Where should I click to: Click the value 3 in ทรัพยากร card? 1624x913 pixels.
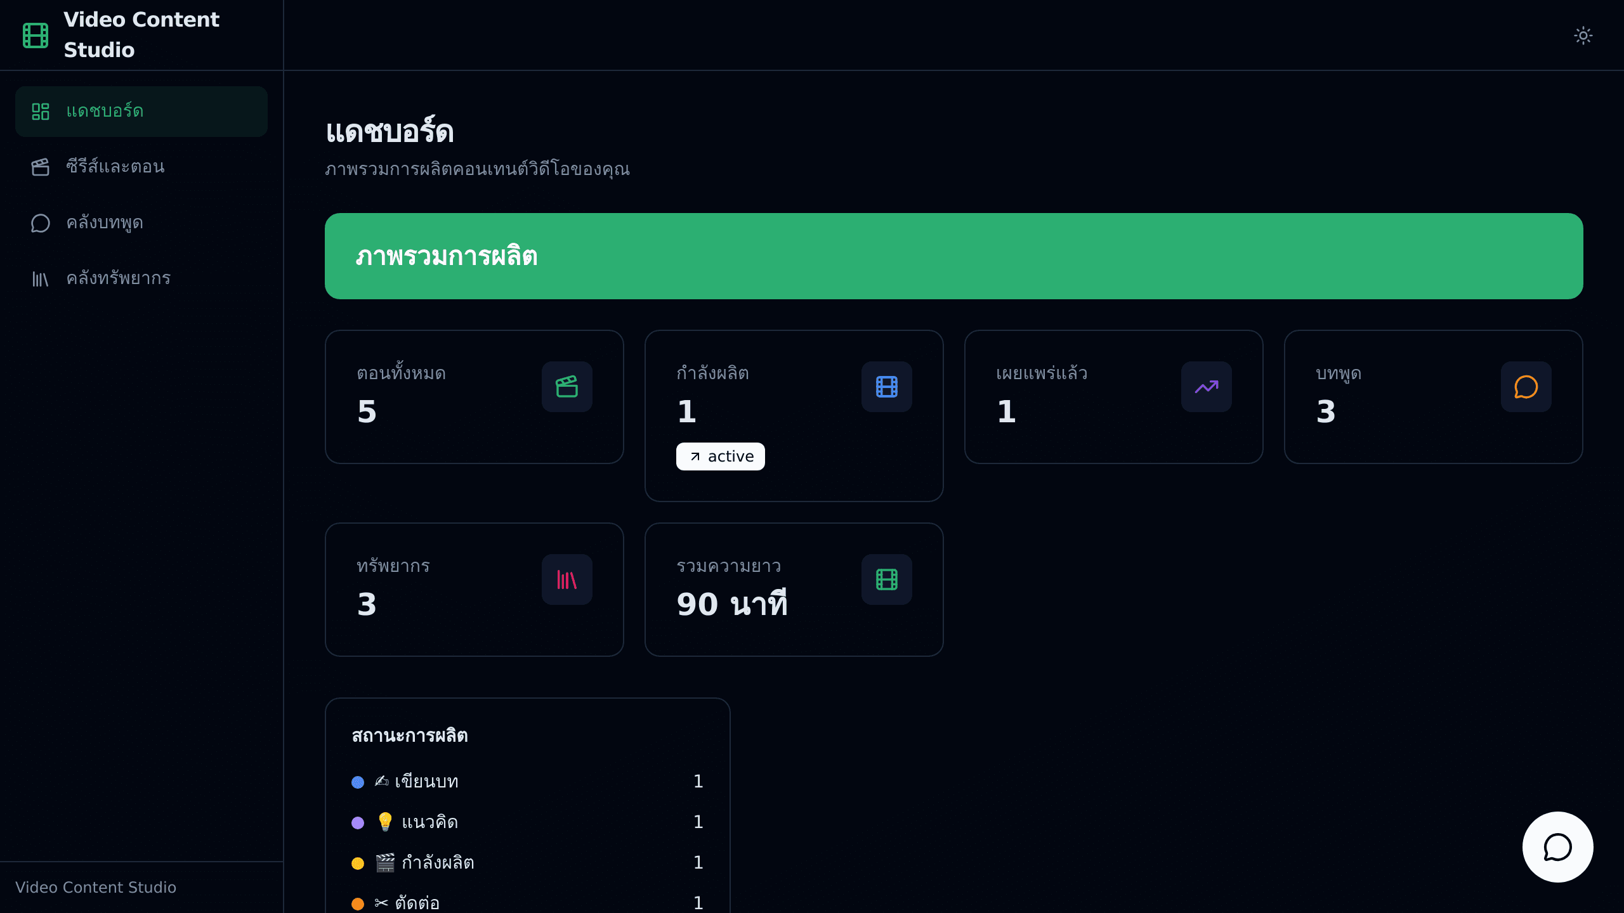(x=367, y=605)
